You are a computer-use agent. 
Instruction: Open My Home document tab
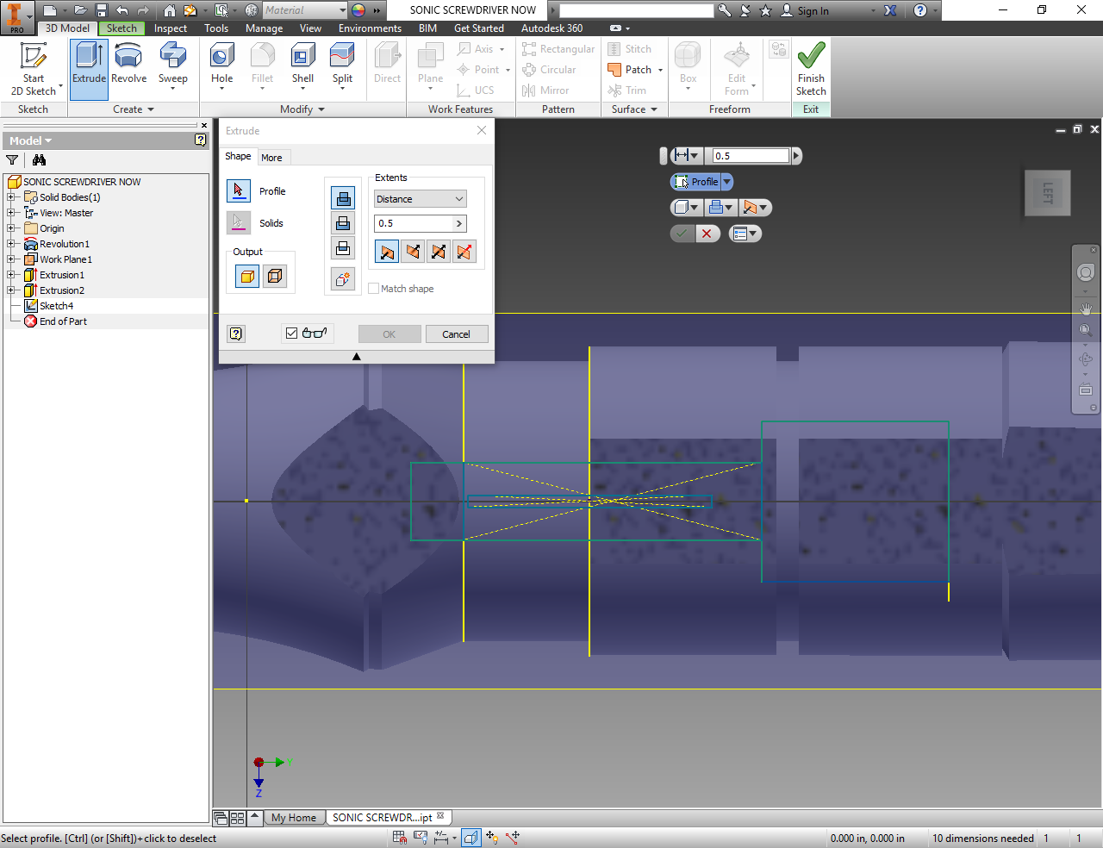(294, 818)
